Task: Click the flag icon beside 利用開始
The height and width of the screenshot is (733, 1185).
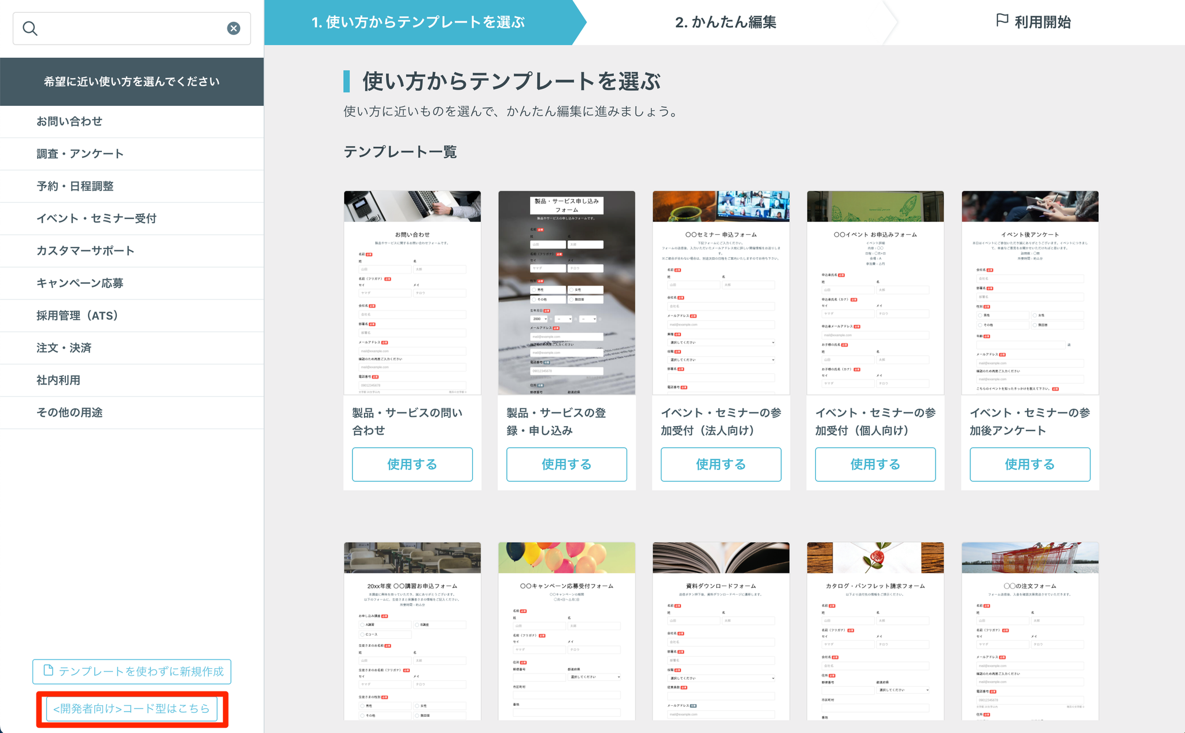Action: tap(1002, 21)
